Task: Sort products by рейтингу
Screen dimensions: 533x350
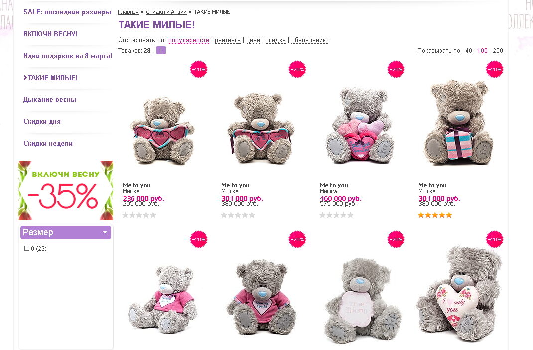Action: click(227, 40)
